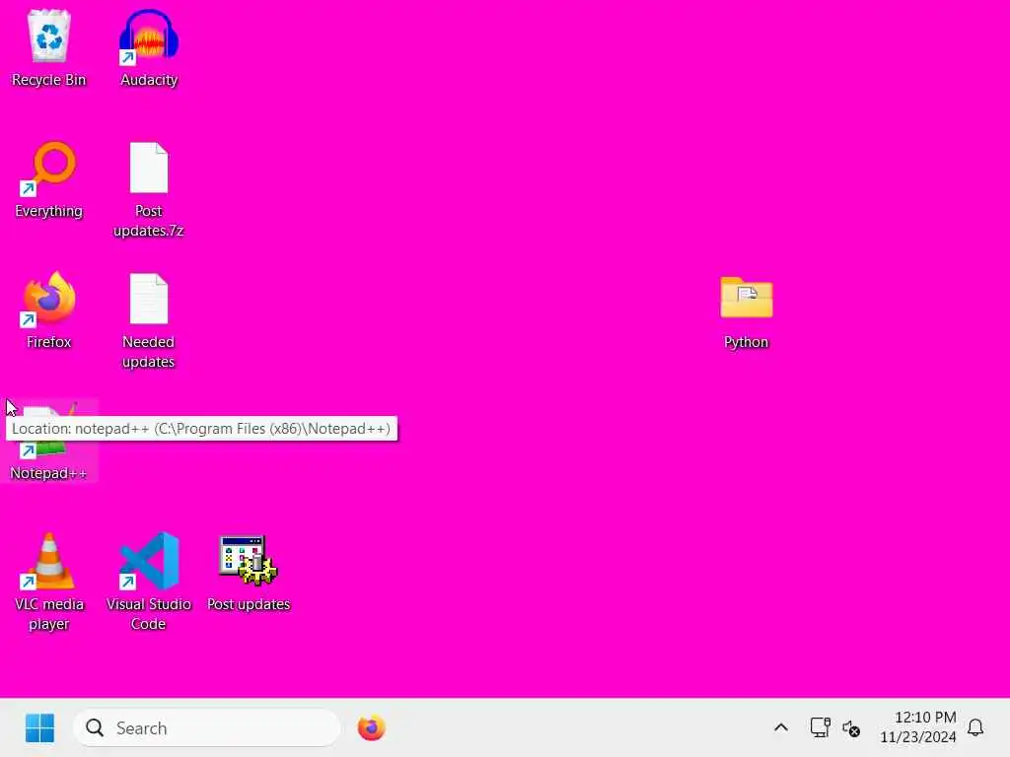This screenshot has width=1010, height=757.
Task: Click the taskbar Search box
Action: click(207, 728)
